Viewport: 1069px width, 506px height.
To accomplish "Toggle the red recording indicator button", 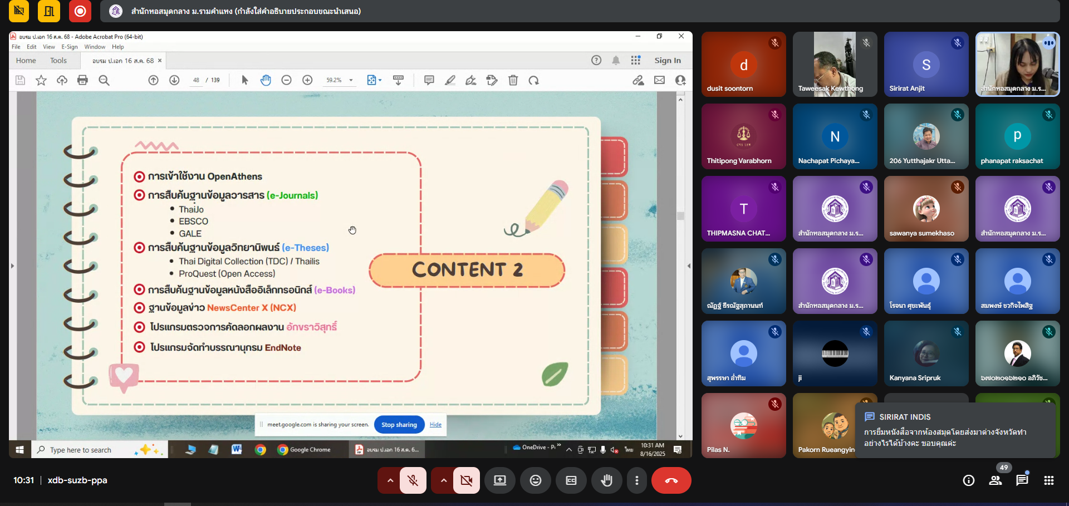I will [x=80, y=11].
